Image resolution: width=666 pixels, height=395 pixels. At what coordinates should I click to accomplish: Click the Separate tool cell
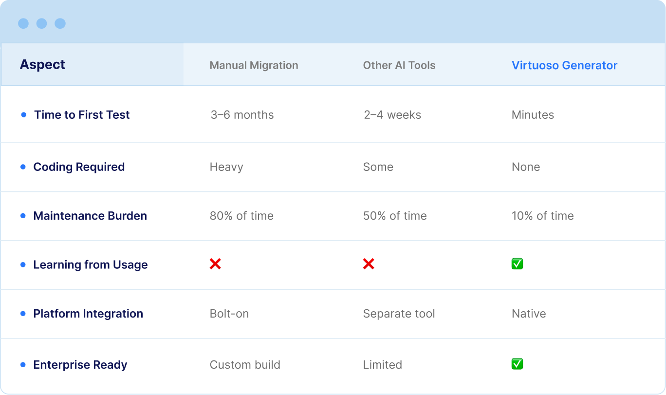[399, 314]
